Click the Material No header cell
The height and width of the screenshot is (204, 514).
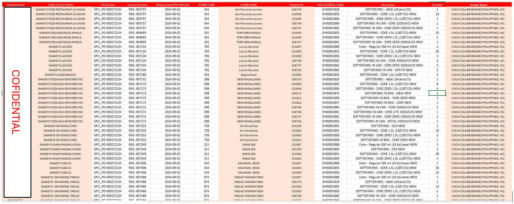tap(296, 5)
